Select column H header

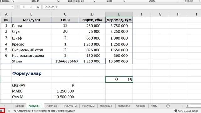178,14
